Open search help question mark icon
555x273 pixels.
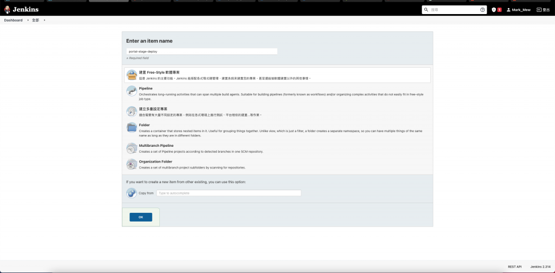coord(482,10)
